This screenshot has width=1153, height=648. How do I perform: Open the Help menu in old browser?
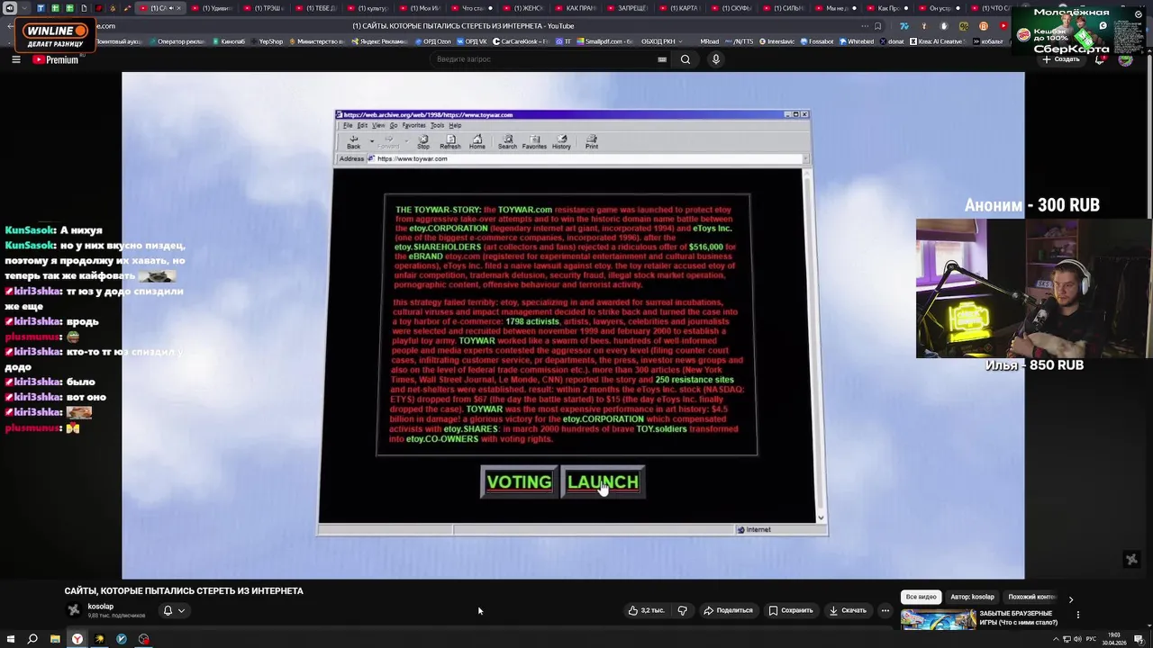click(x=455, y=125)
